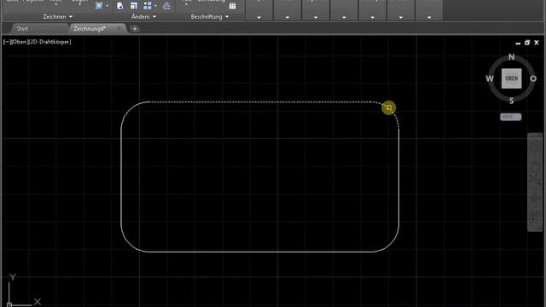Click the table icon in Beschriftung panel

click(232, 6)
